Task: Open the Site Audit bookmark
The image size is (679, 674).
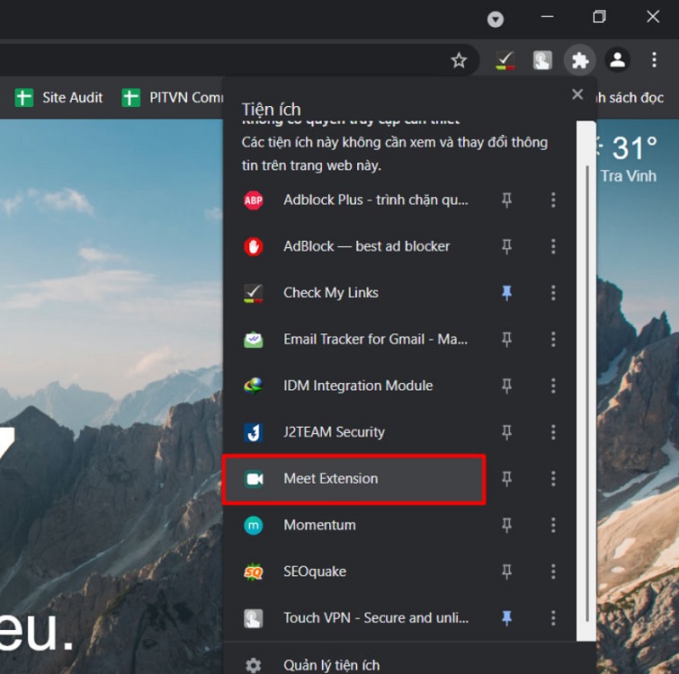Action: pos(58,98)
